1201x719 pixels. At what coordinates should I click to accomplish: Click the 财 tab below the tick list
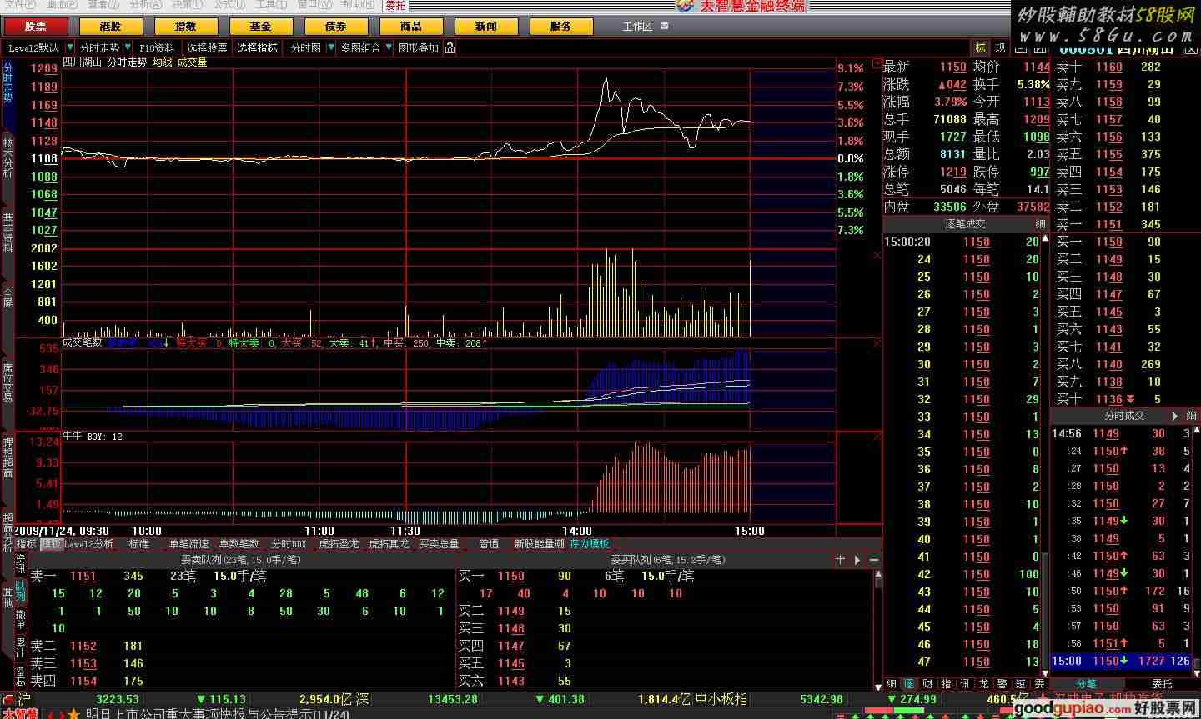927,684
